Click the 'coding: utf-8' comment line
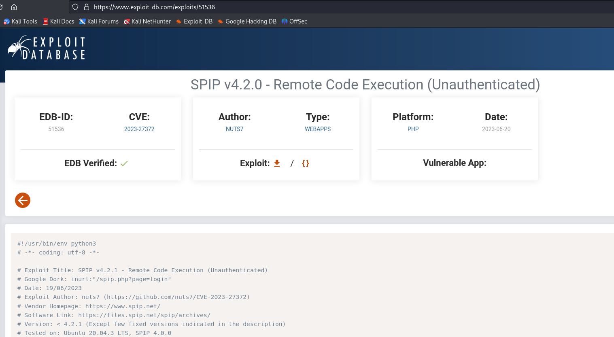Image resolution: width=614 pixels, height=337 pixels. 58,252
